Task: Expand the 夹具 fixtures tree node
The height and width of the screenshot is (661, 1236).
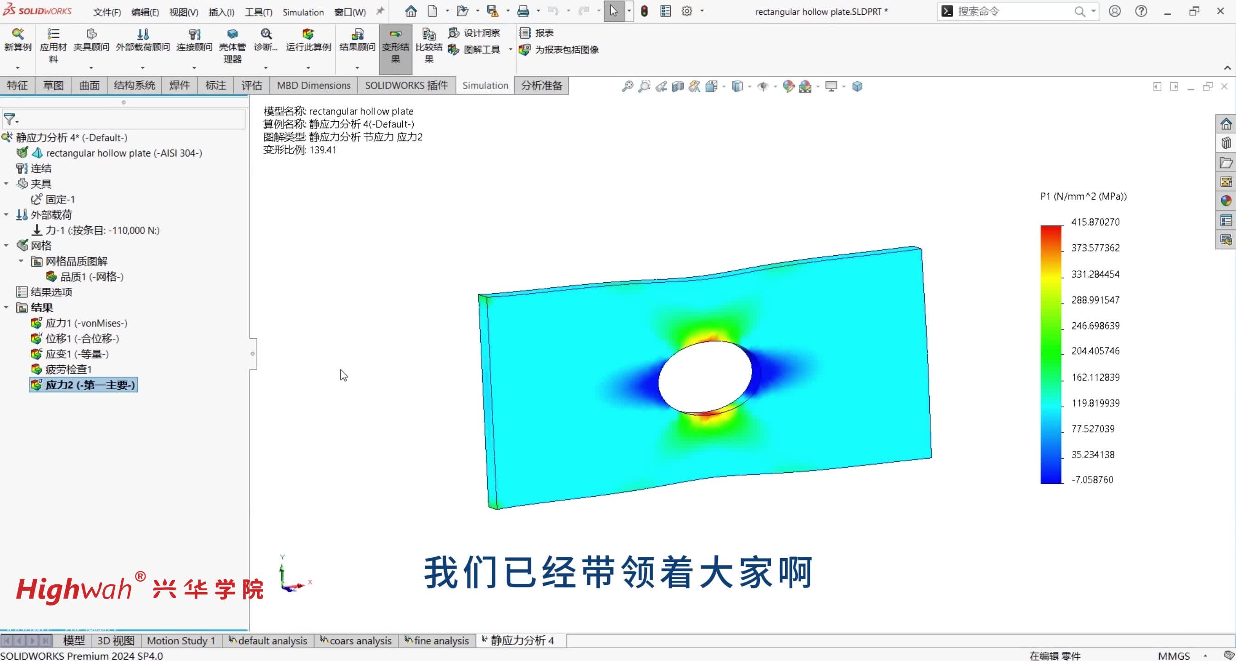Action: (x=6, y=183)
